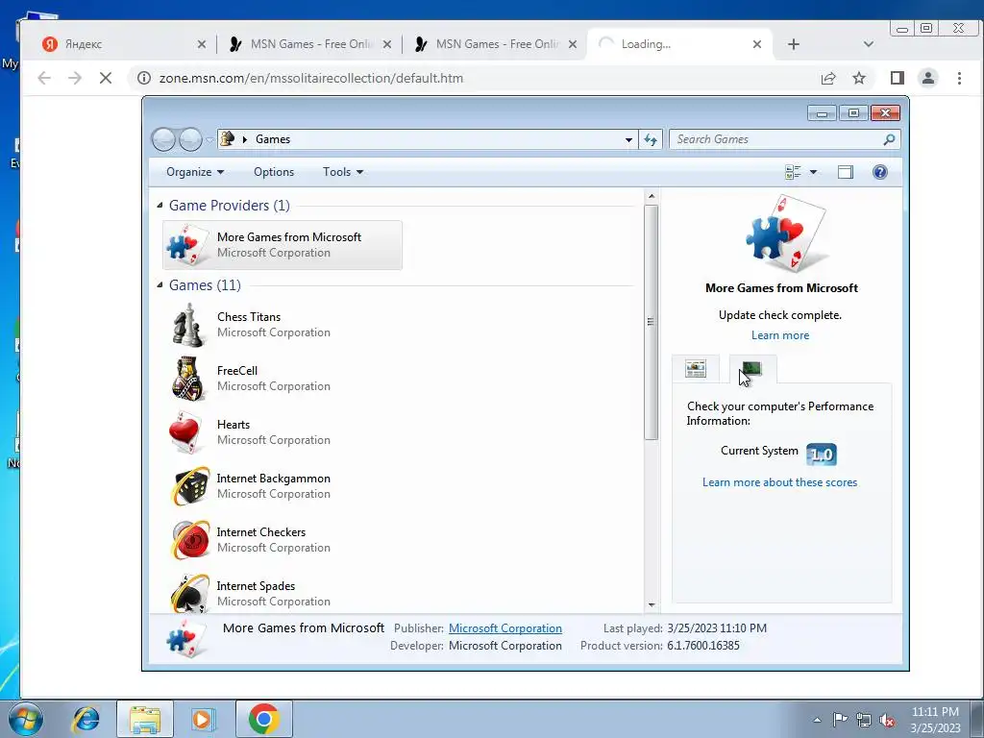The height and width of the screenshot is (738, 984).
Task: Click the network tray icon
Action: point(864,720)
